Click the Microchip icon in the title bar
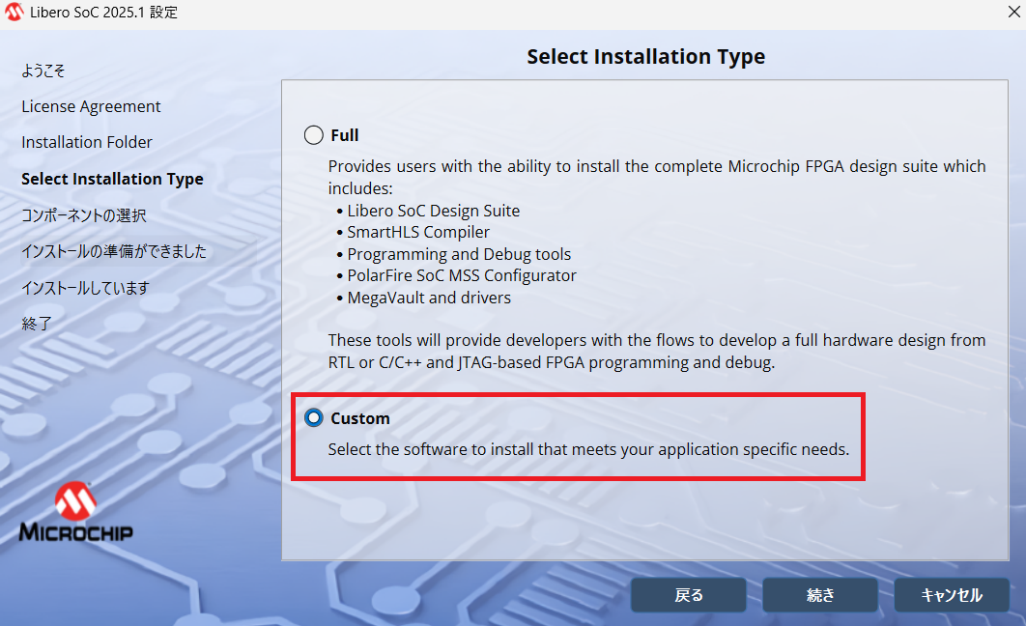This screenshot has width=1026, height=626. 14,13
